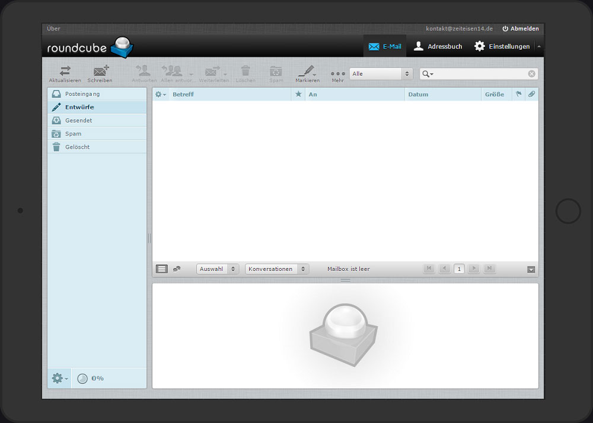This screenshot has width=593, height=423.
Task: Open the Adressbuch address book
Action: [x=438, y=46]
